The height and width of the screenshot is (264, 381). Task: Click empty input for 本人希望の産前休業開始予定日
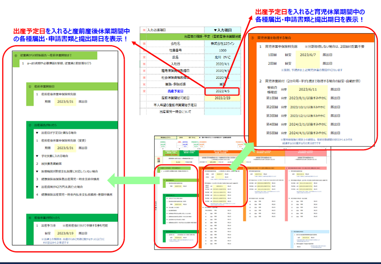[223, 105]
